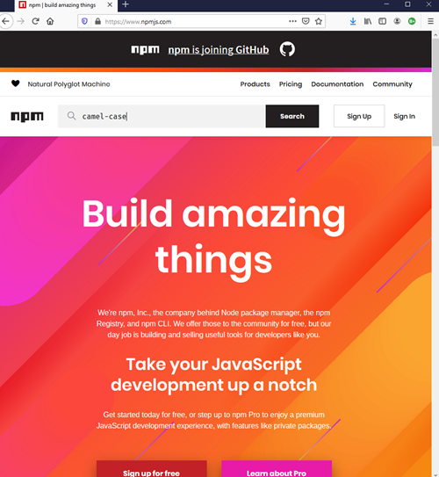
Task: Go to the browser Home page
Action: pos(50,21)
